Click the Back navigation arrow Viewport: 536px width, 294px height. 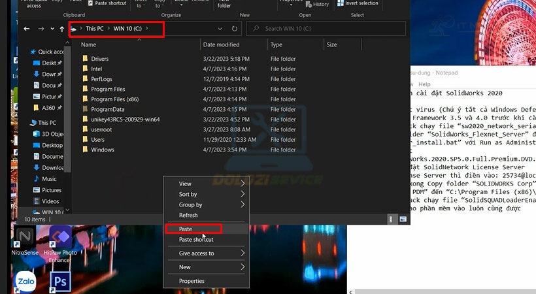(27, 29)
